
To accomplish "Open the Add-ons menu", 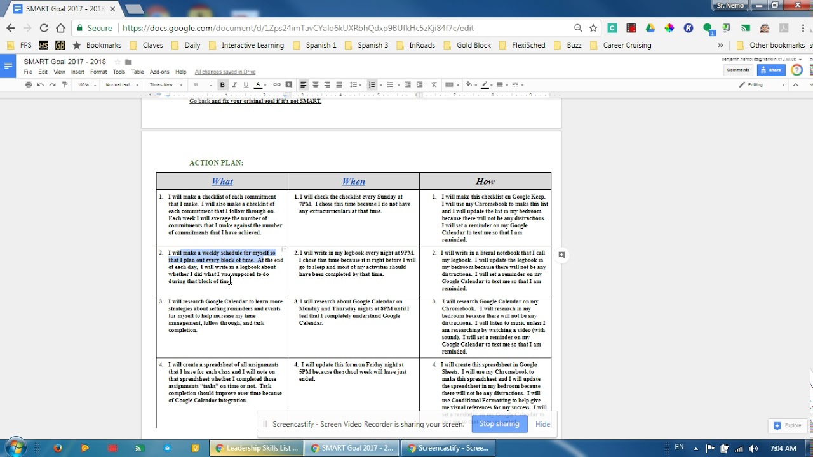I will coord(159,72).
